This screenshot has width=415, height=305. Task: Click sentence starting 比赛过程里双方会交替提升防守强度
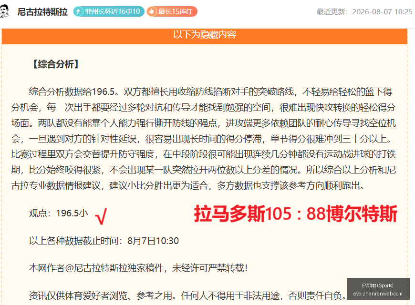[x=203, y=162]
